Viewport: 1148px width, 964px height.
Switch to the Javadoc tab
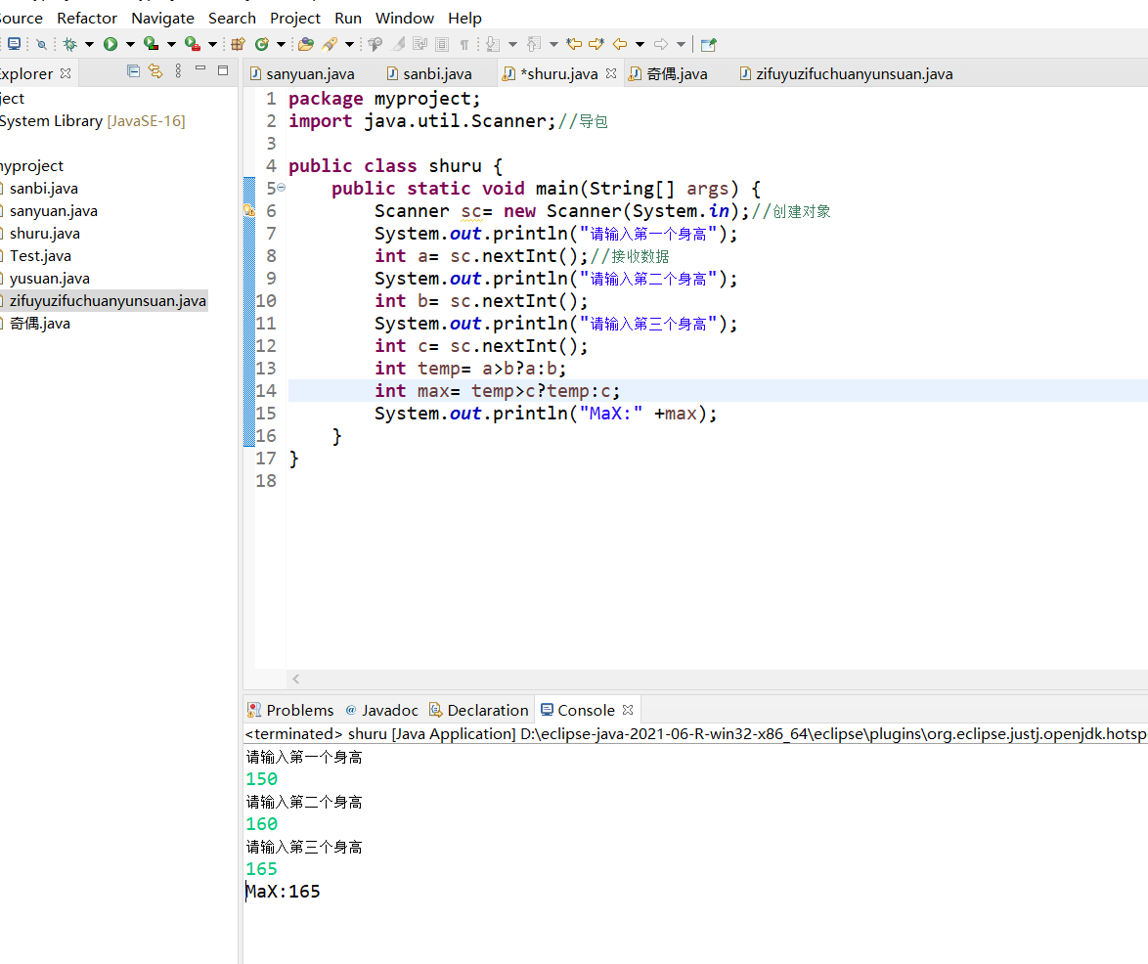click(x=382, y=710)
